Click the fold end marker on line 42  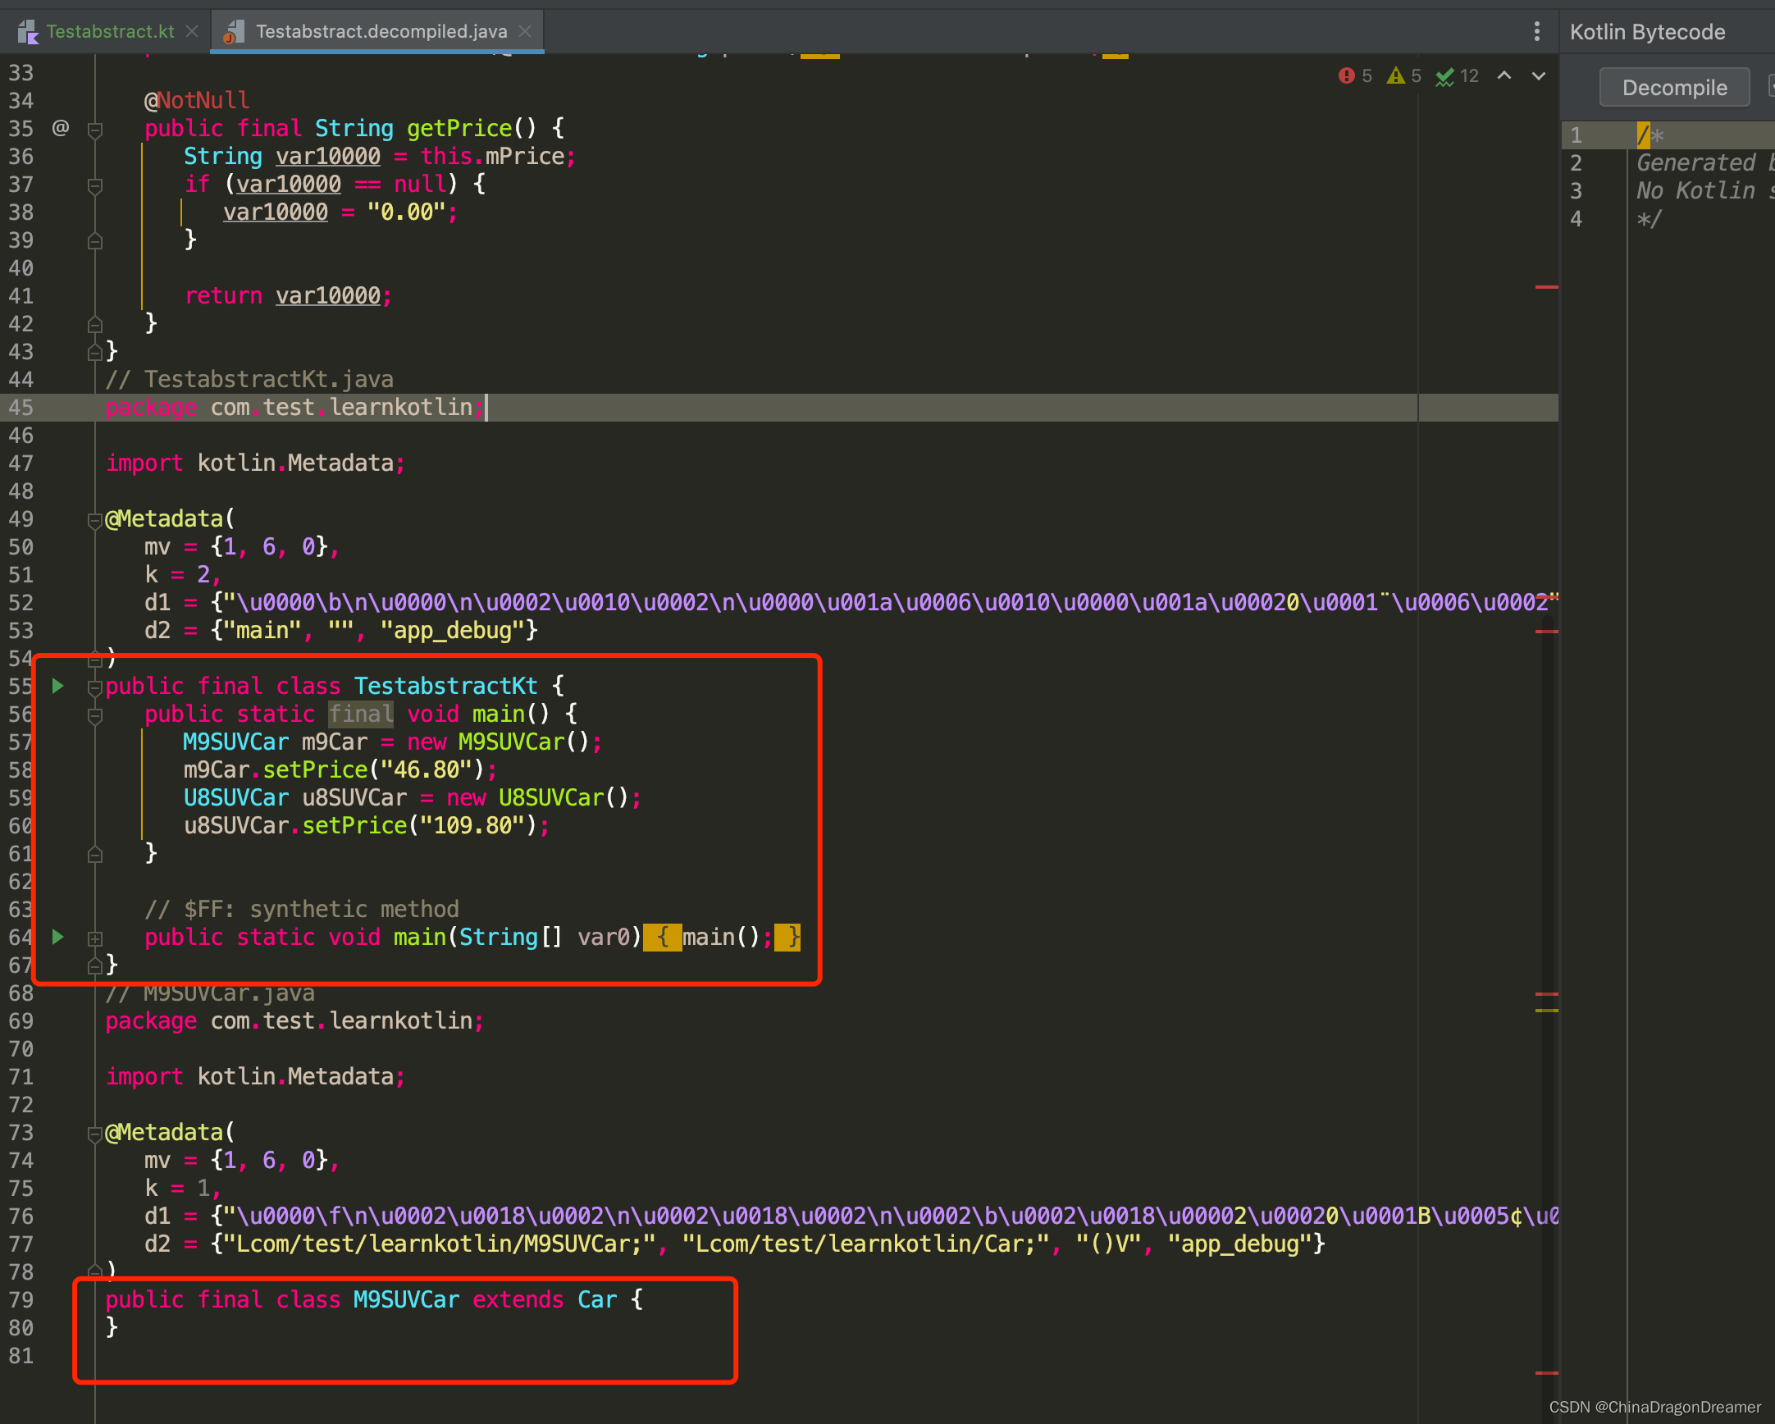coord(94,324)
